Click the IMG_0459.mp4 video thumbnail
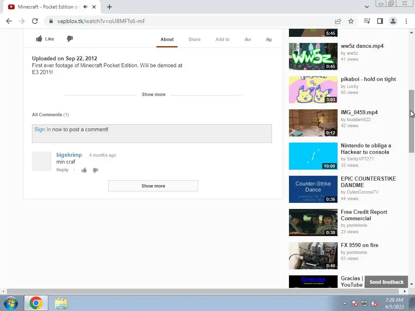The width and height of the screenshot is (415, 311). tap(313, 123)
